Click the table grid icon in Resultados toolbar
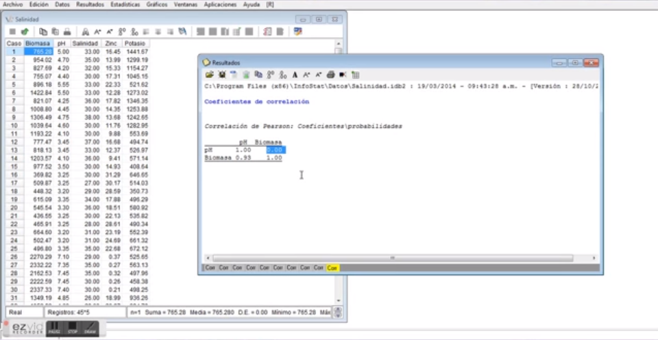658x340 pixels. [x=355, y=75]
